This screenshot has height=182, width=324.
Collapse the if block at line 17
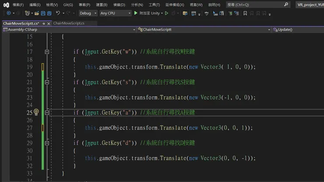47,52
